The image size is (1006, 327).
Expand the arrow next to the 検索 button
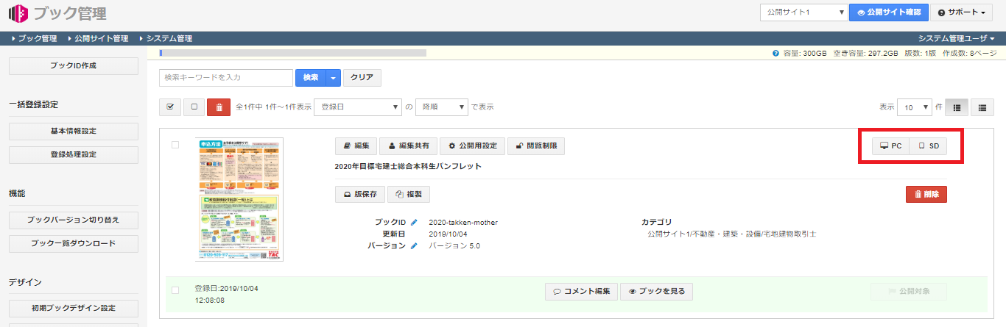point(334,77)
